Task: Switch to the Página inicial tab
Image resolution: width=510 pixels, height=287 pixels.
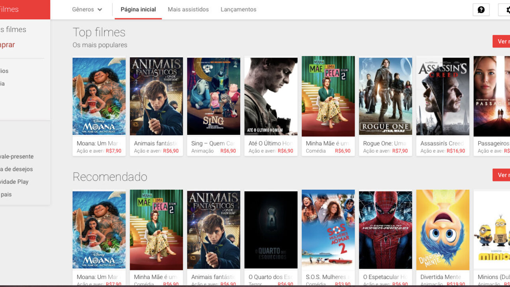Action: (x=138, y=10)
